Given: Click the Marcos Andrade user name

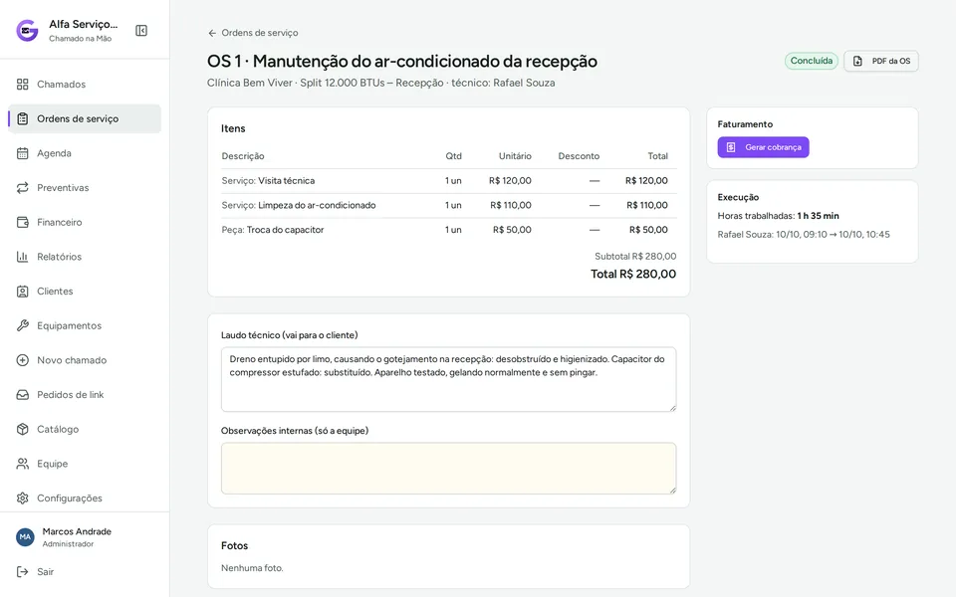Looking at the screenshot, I should (77, 531).
